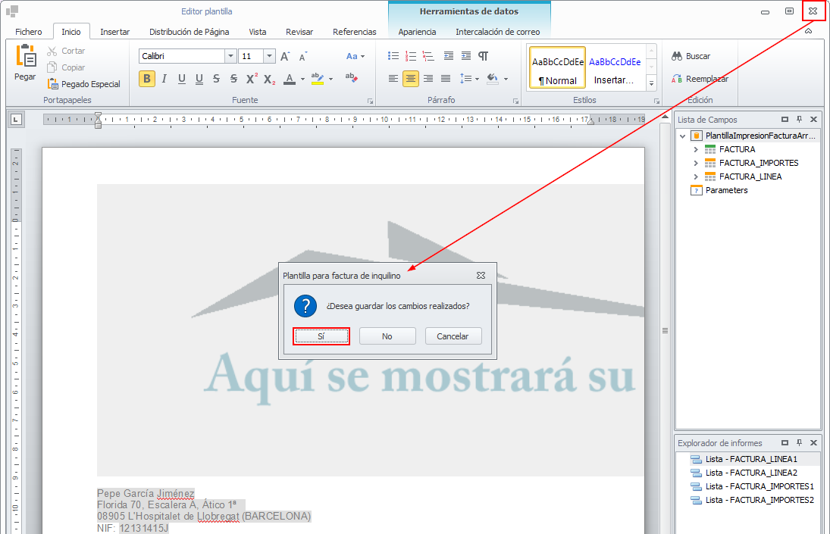Open the Intercalación de correo tab

[497, 32]
